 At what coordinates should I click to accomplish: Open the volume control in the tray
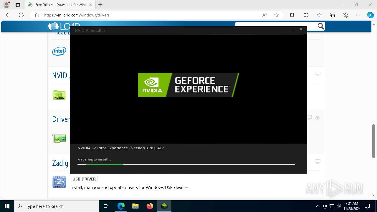coord(339,206)
